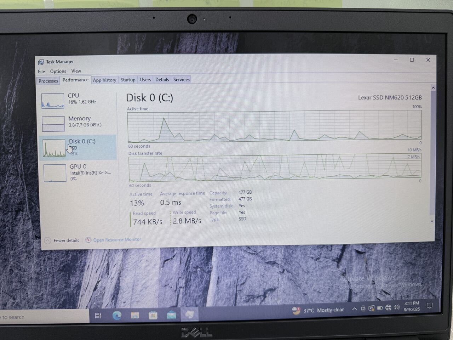Screen dimensions: 453x340
Task: Click the Fewer details arrow icon
Action: pos(47,240)
